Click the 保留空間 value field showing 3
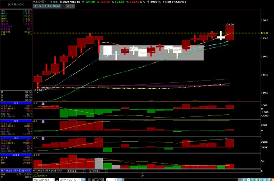Image resolution: width=274 pixels, height=181 pixels. [110, 180]
